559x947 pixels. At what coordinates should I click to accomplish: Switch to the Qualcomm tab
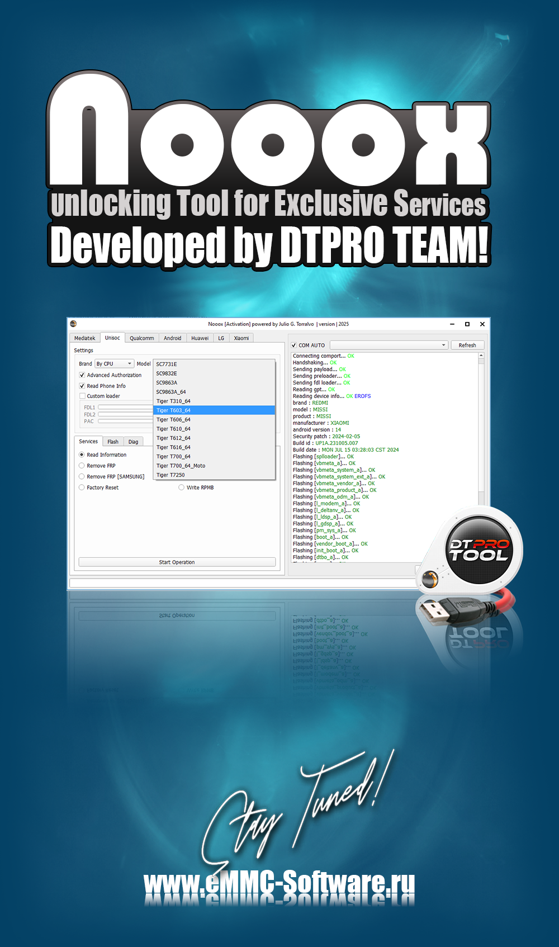click(142, 338)
